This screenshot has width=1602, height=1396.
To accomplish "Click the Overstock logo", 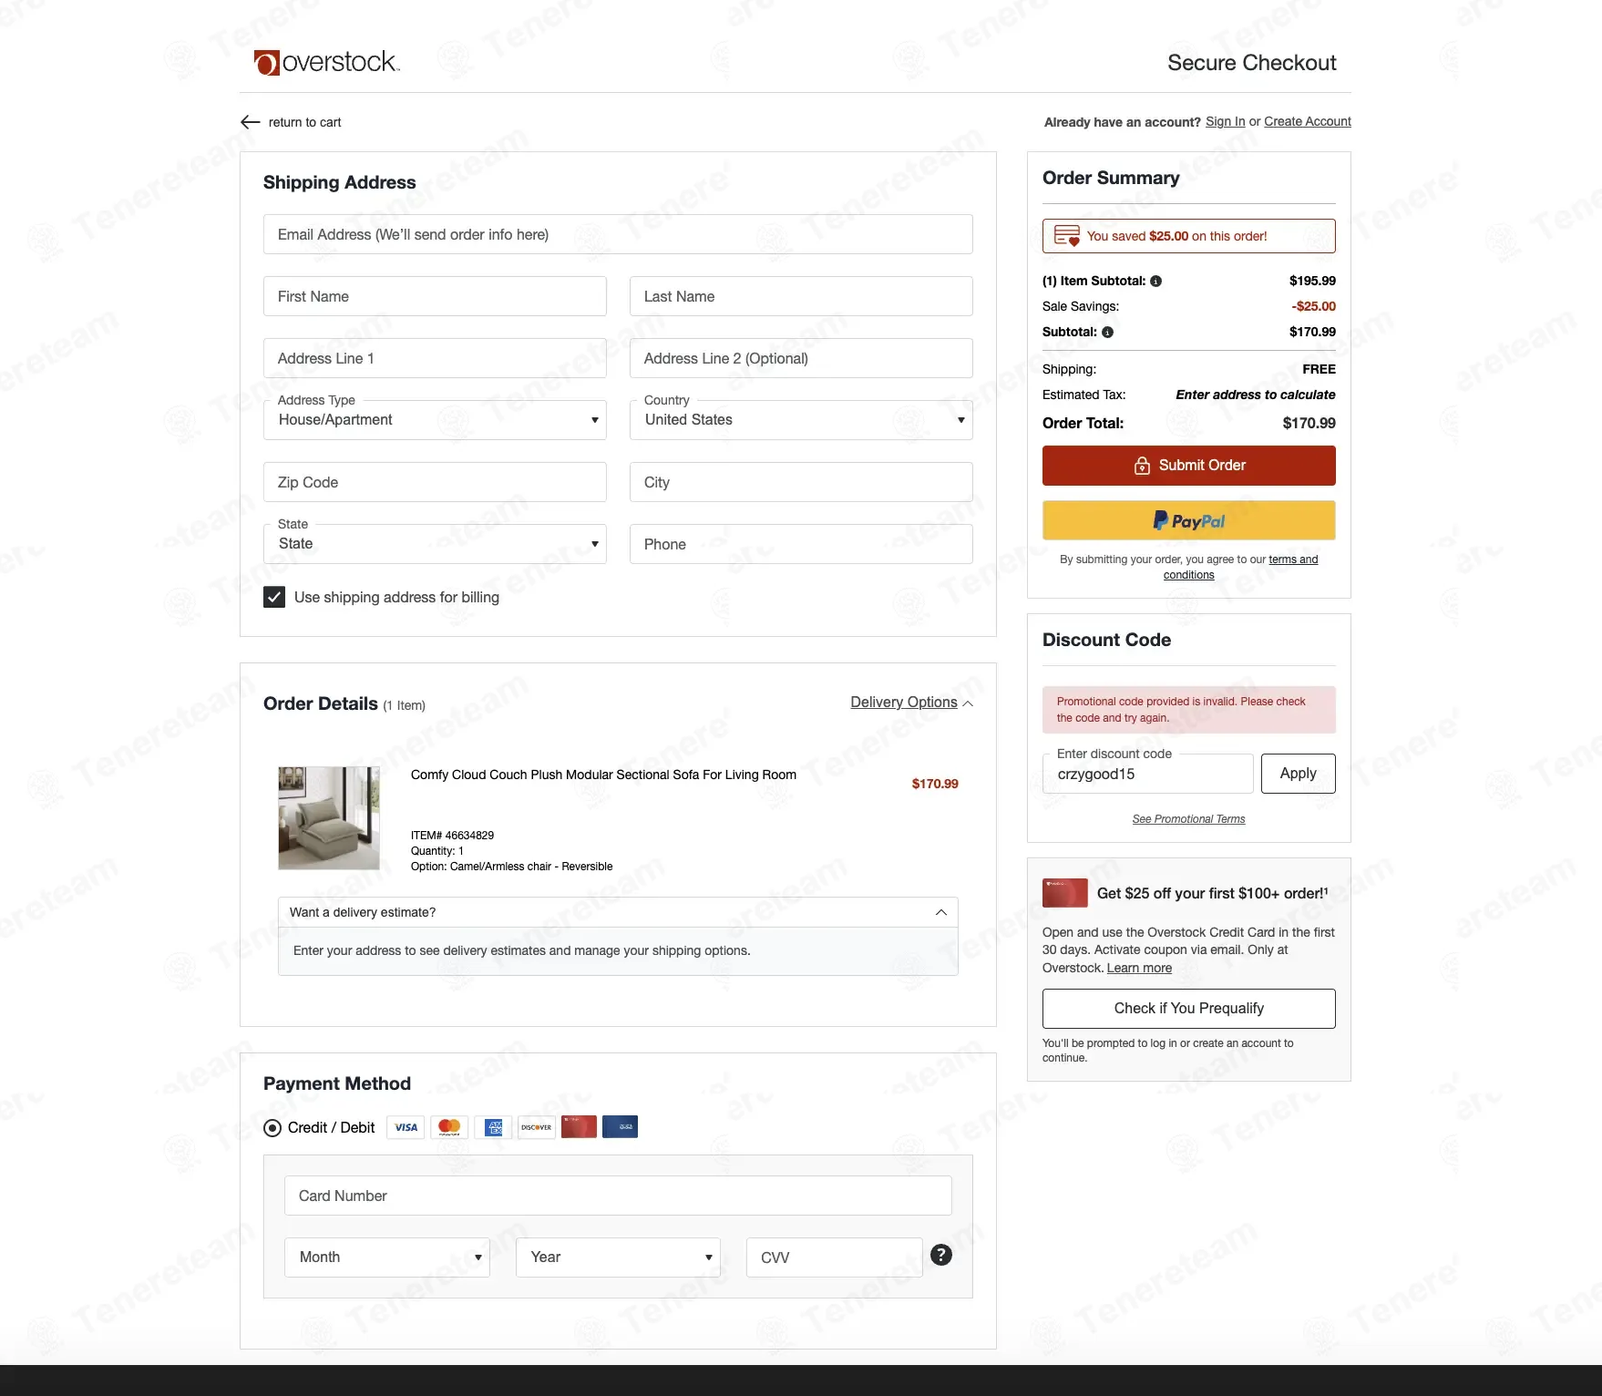I will coord(326,62).
